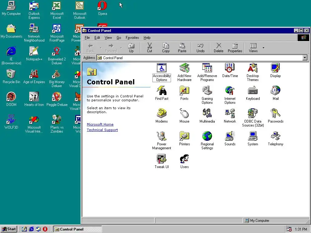The image size is (311, 233).
Task: Select Plants vs Zombies desktop shortcut
Action: [57, 124]
